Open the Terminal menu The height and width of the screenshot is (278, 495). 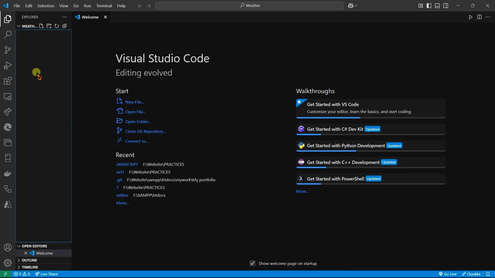(x=104, y=6)
